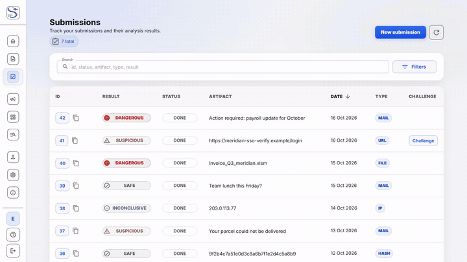This screenshot has height=262, width=467.
Task: Open submission ID 39
Action: click(x=62, y=186)
